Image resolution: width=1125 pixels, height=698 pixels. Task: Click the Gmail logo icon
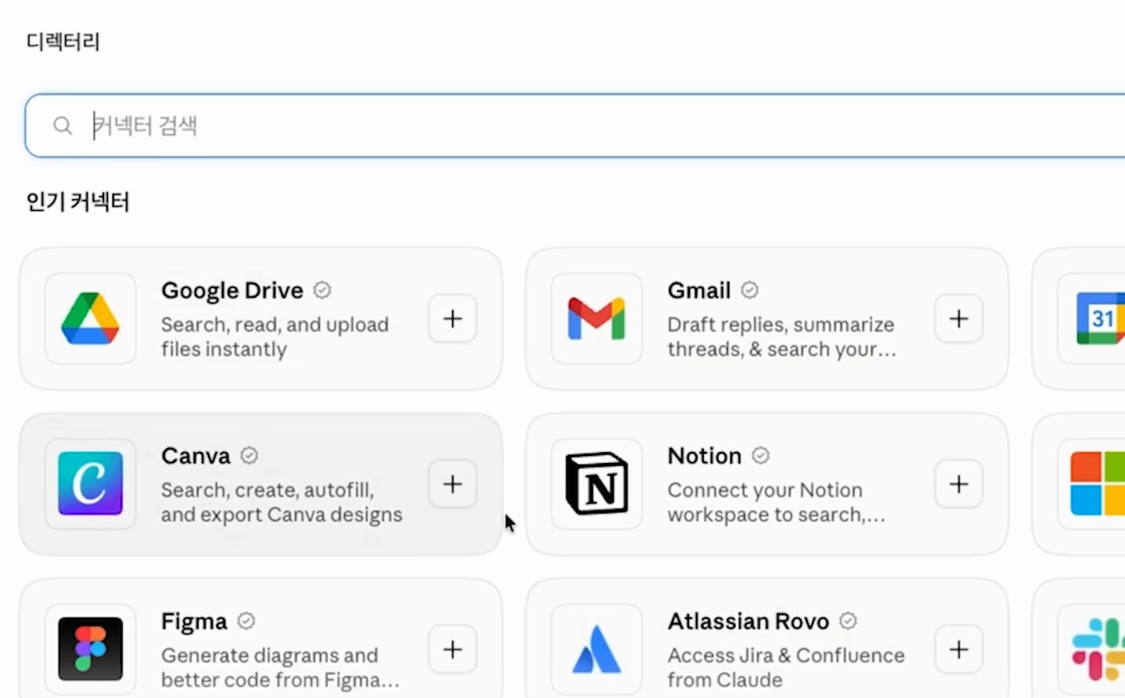coord(597,319)
